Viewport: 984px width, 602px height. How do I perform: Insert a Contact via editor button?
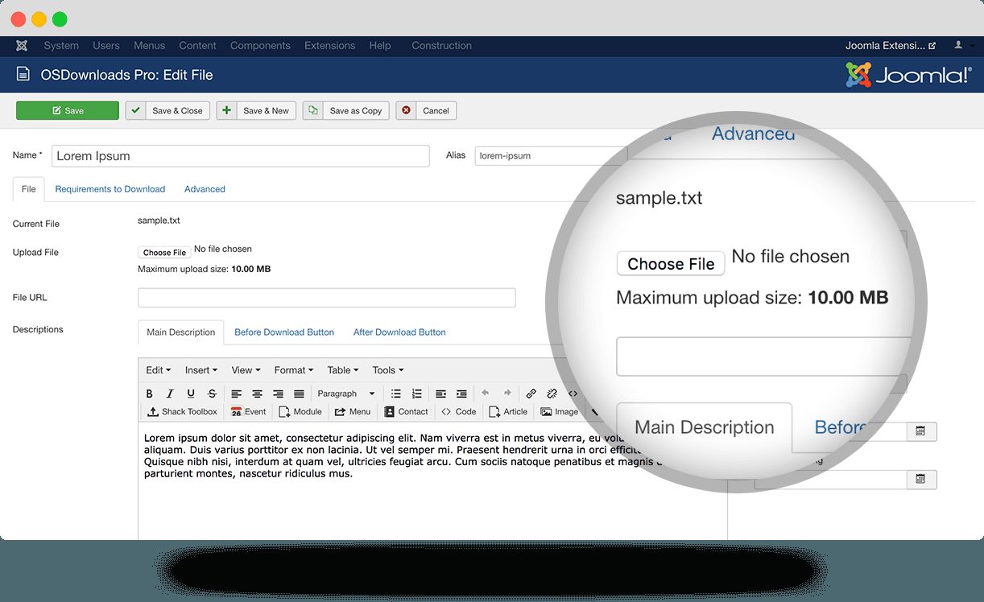[x=406, y=411]
